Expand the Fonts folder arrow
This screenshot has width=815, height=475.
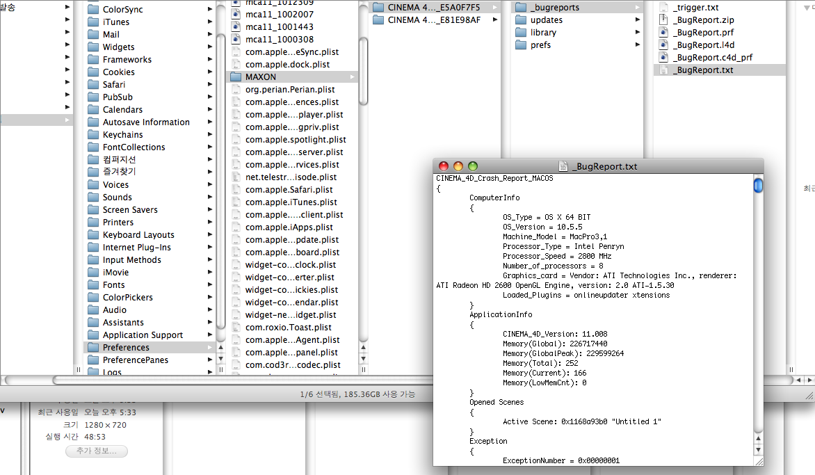click(x=210, y=284)
